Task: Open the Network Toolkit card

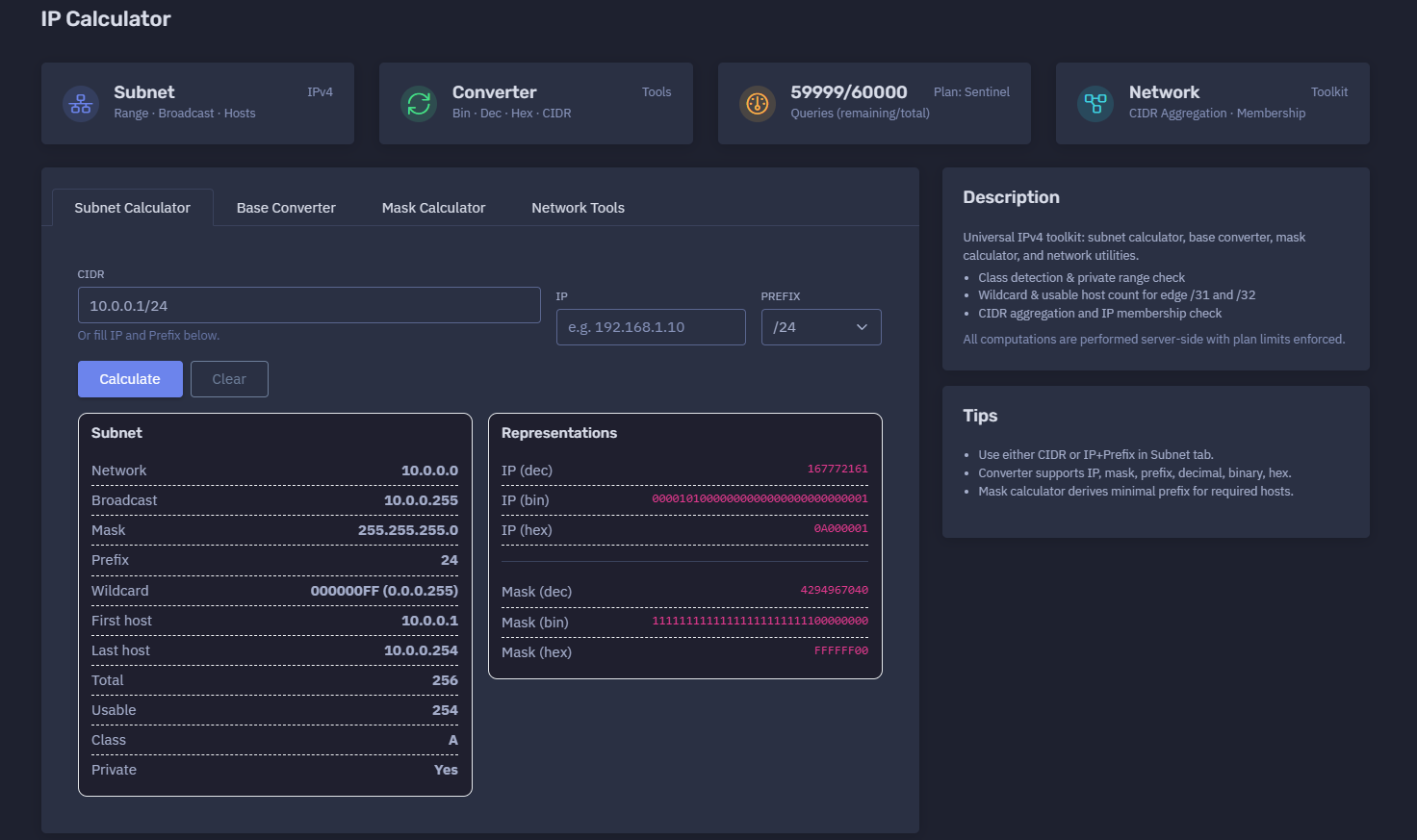Action: point(1213,104)
